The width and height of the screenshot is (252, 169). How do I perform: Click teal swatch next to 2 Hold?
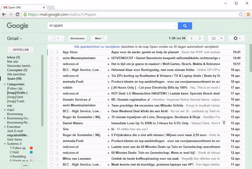pos(31,152)
